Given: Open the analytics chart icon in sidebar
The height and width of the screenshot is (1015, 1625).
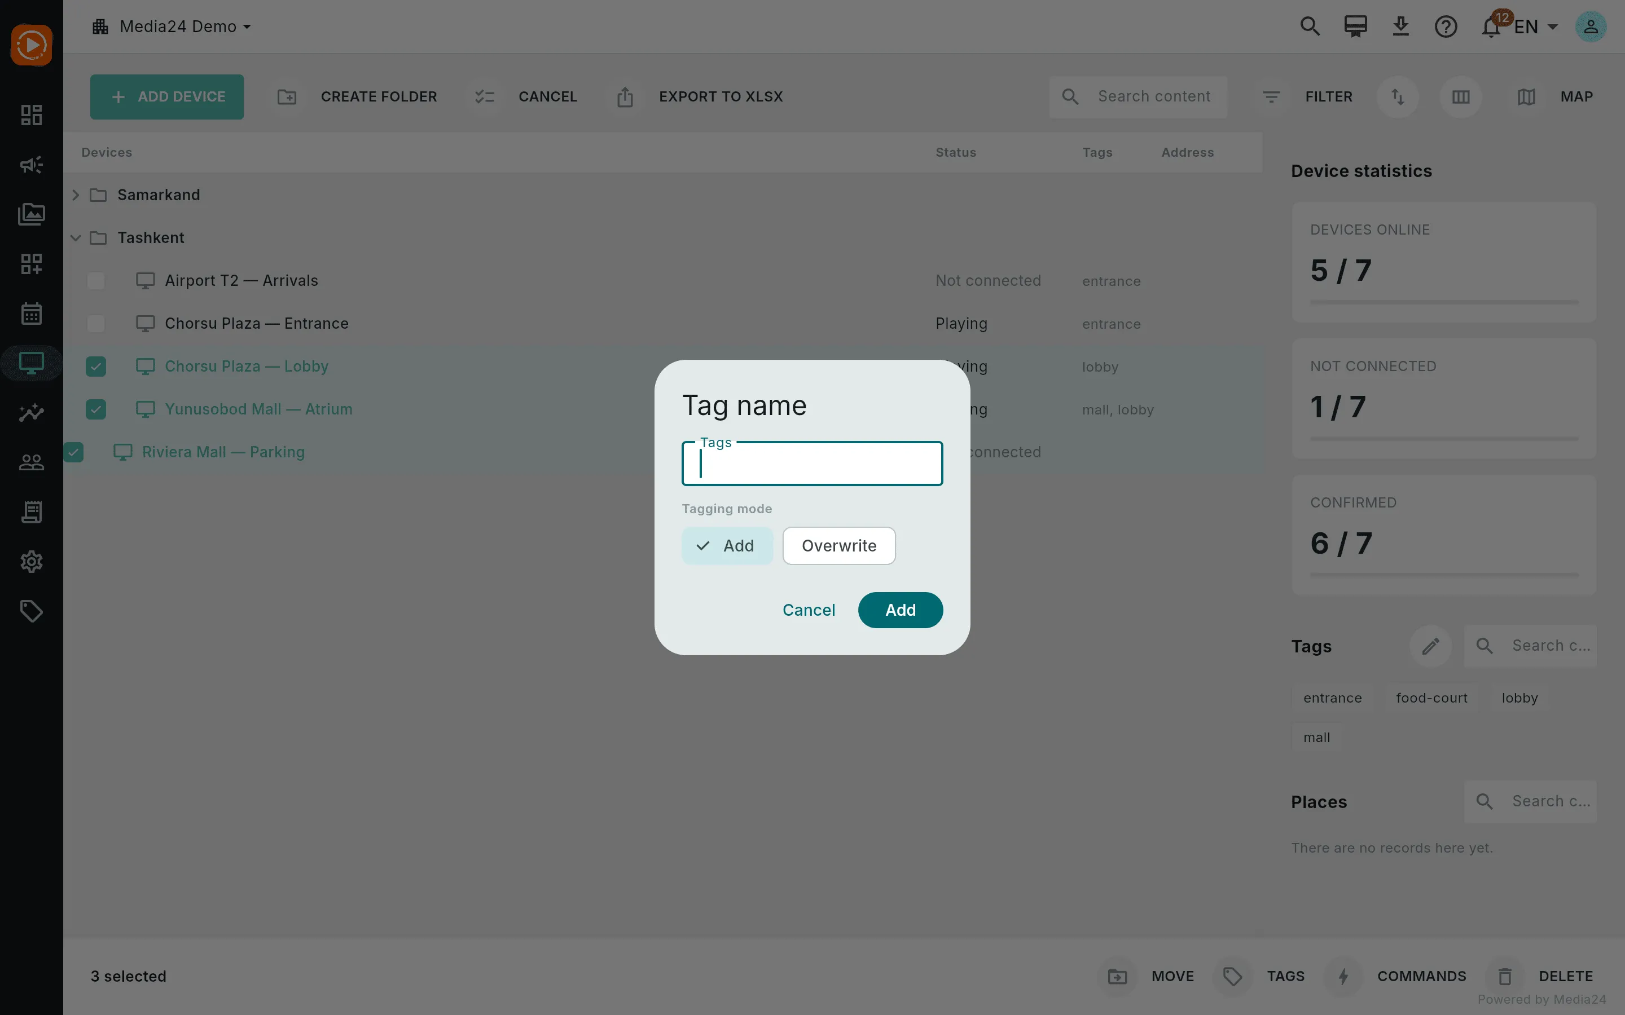Looking at the screenshot, I should 32,412.
